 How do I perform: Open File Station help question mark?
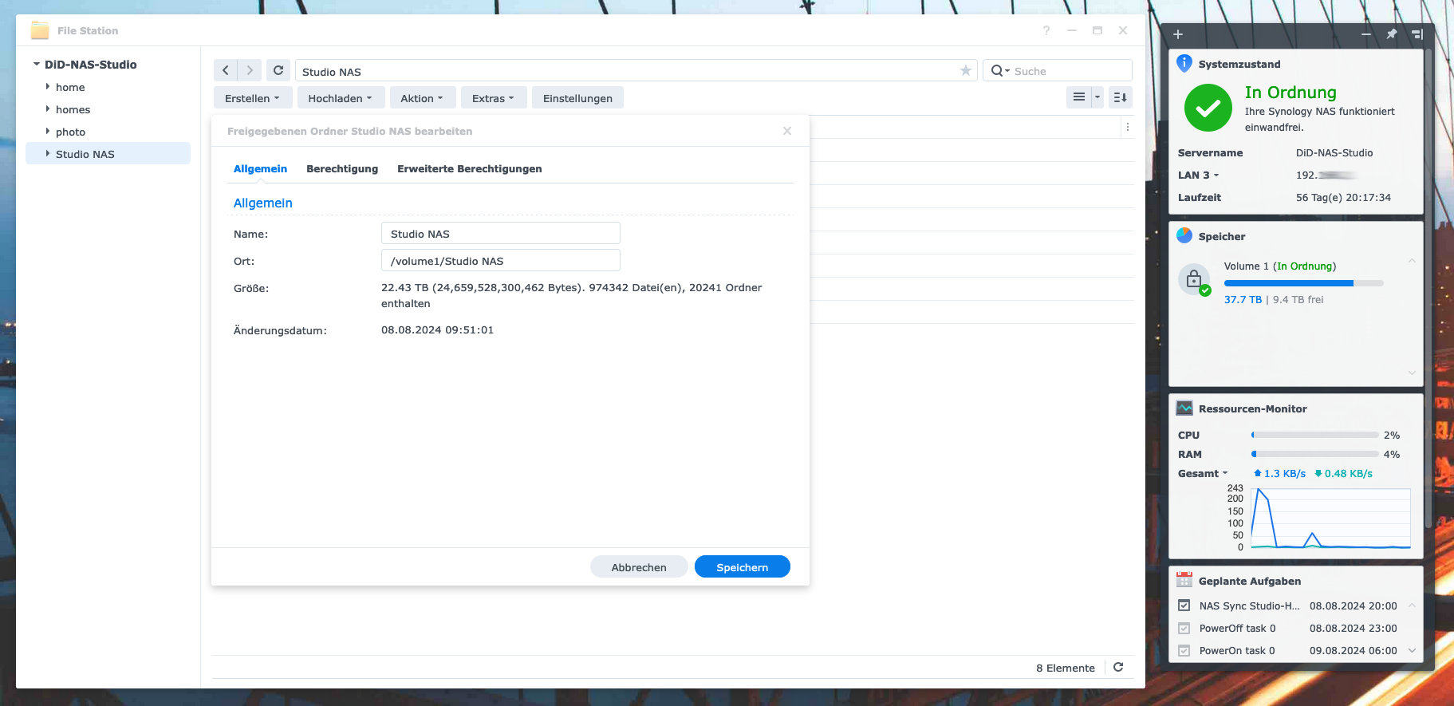pyautogui.click(x=1046, y=30)
